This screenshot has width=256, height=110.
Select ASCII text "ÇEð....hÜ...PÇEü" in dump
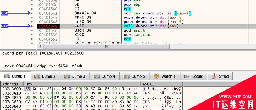[162, 93]
